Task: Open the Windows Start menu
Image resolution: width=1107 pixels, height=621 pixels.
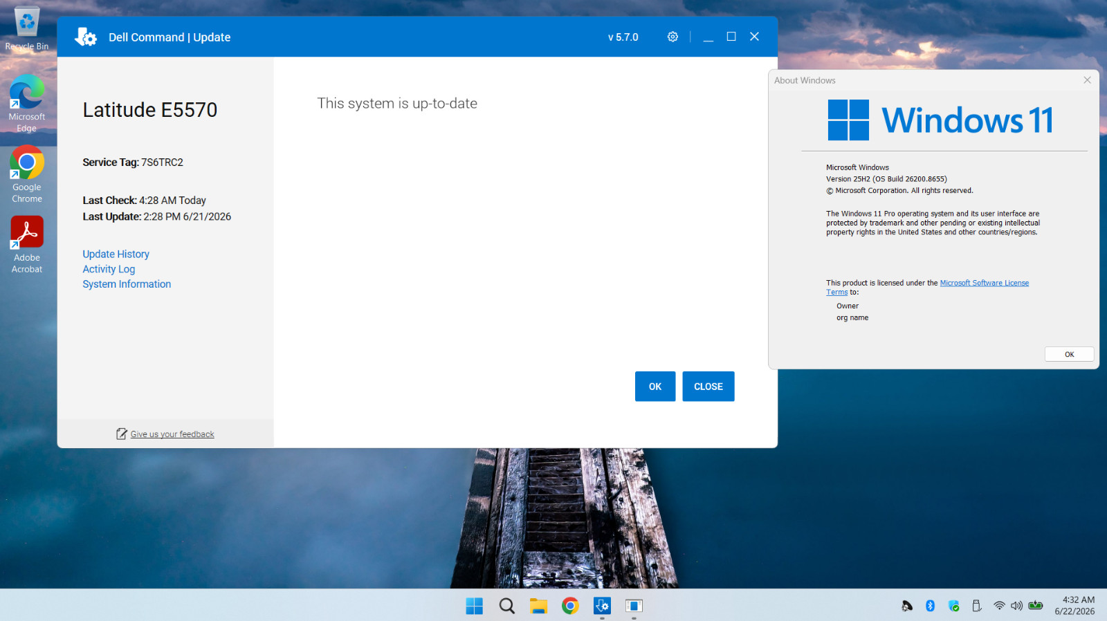Action: (x=475, y=606)
